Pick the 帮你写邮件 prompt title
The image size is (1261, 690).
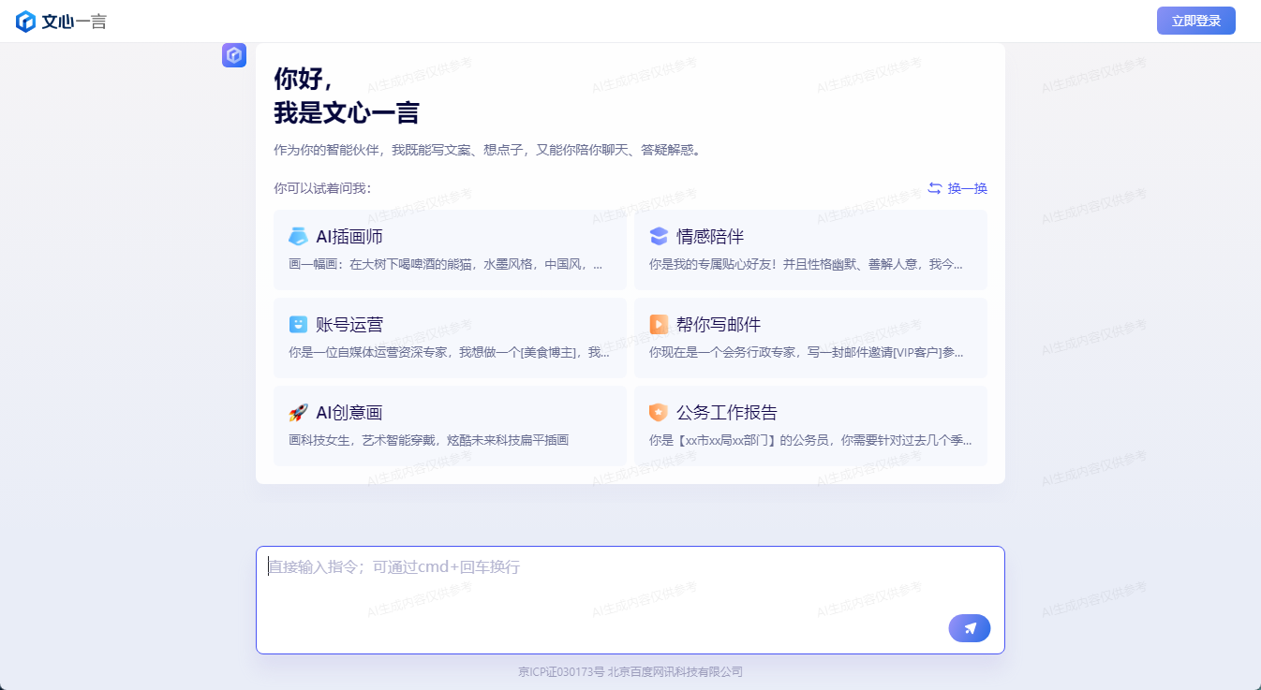tap(719, 325)
